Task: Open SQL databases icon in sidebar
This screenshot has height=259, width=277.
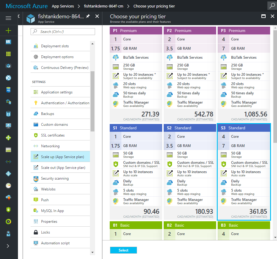Action: pyautogui.click(x=8, y=90)
